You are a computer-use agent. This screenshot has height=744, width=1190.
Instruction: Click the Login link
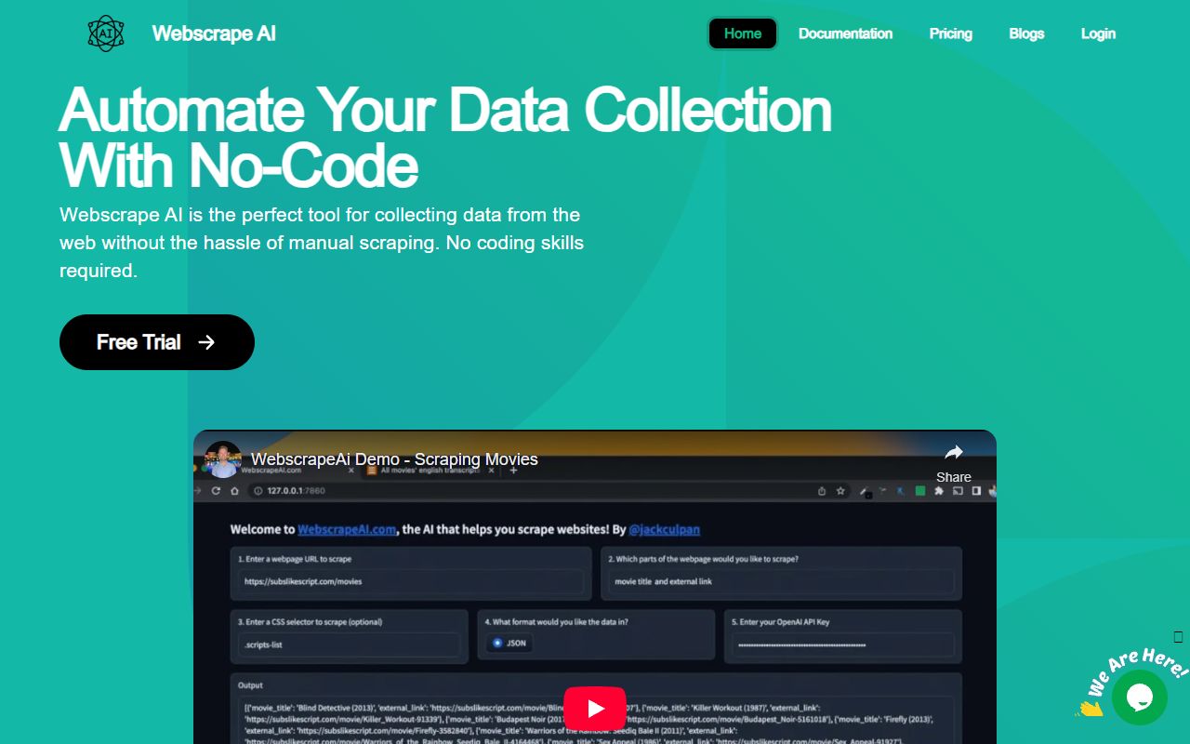(x=1098, y=33)
